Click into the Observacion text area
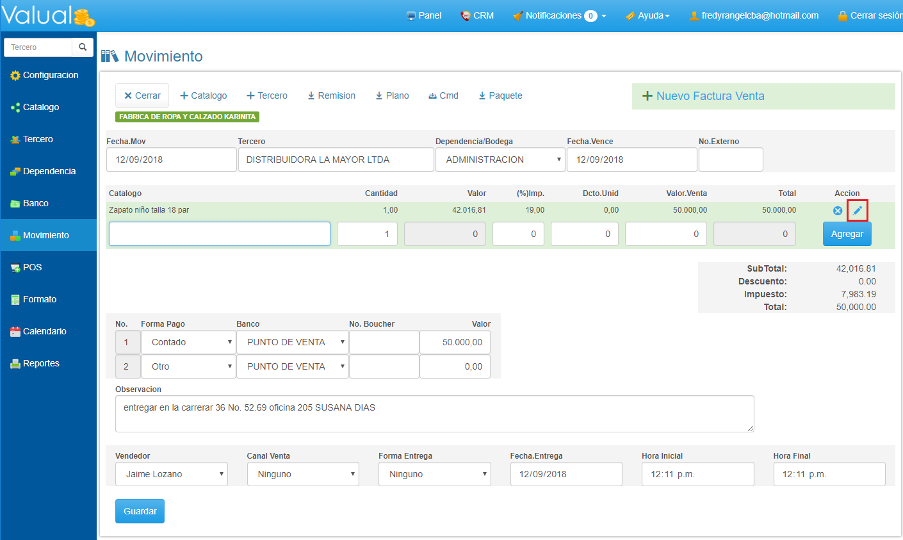This screenshot has width=903, height=540. 434,413
